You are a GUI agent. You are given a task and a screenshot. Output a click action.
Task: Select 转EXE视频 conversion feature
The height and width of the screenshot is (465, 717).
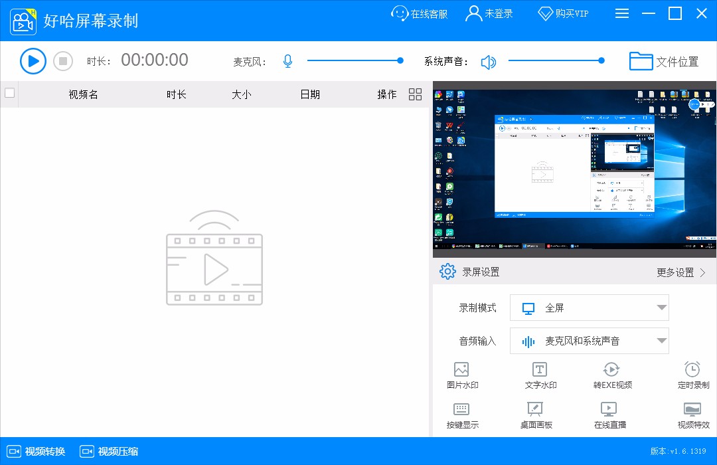tap(611, 375)
